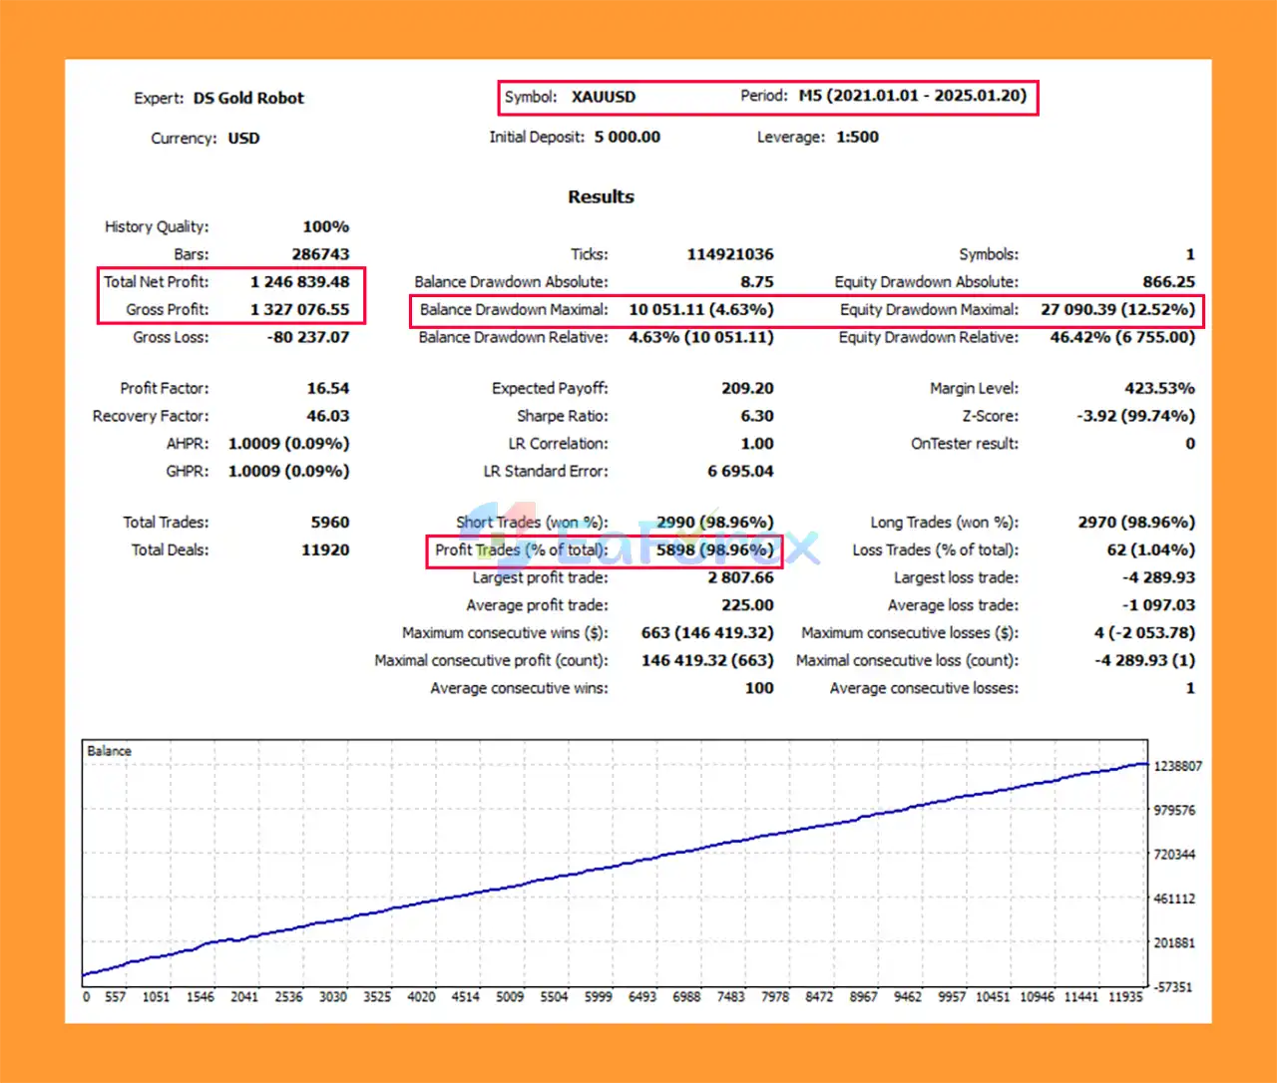Click the Leverage 1:500 value

tap(857, 138)
